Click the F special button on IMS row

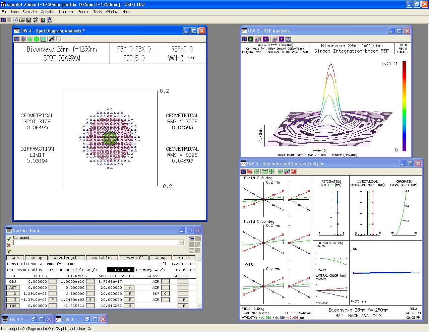pyautogui.click(x=184, y=306)
